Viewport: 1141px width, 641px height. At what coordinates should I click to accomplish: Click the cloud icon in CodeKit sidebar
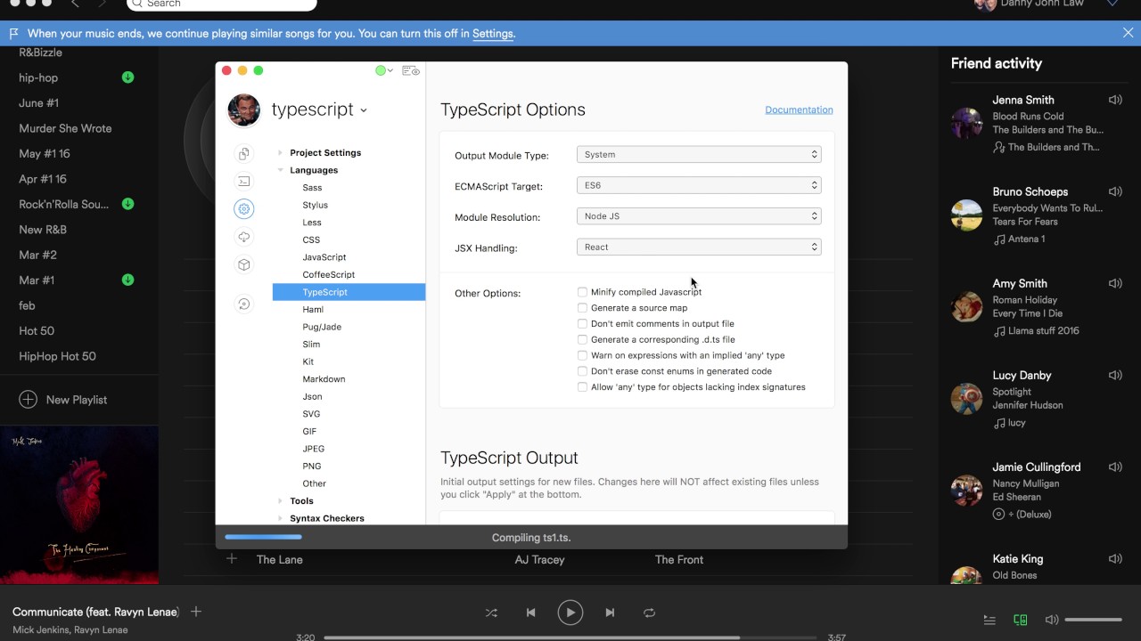243,237
